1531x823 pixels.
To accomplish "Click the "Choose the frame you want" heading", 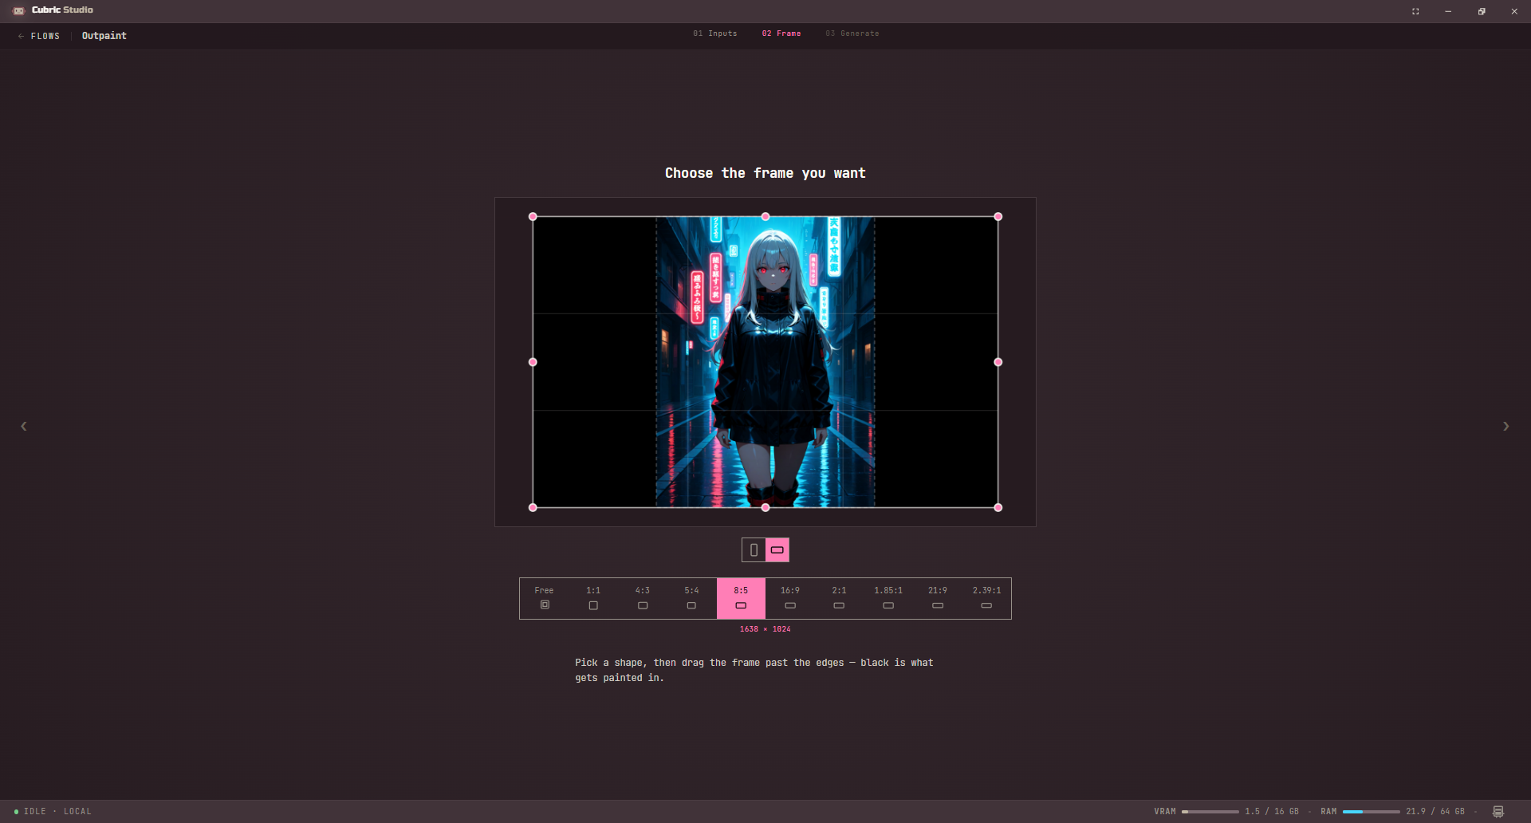I will pyautogui.click(x=765, y=173).
